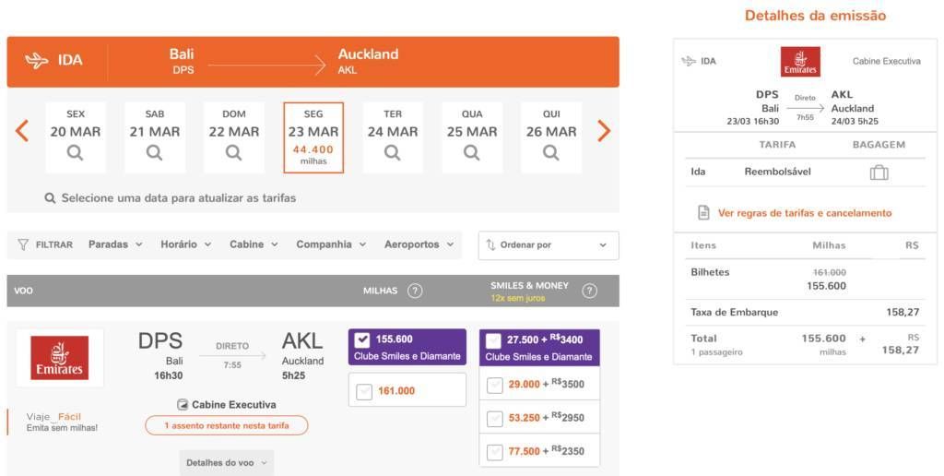Screen dimensions: 944x476
Task: Search fares using 20 MAR magnifier icon
Action: 76,153
